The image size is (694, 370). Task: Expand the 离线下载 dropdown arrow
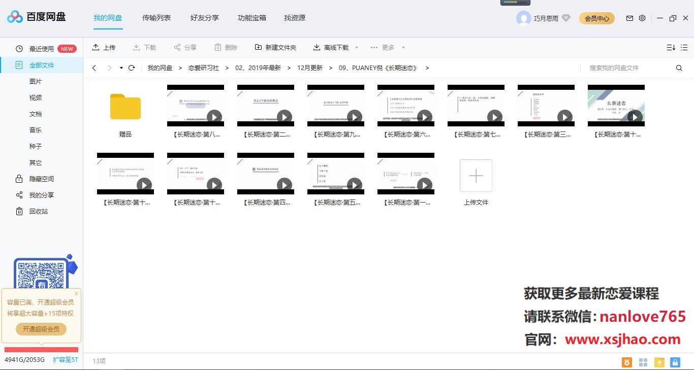click(357, 48)
